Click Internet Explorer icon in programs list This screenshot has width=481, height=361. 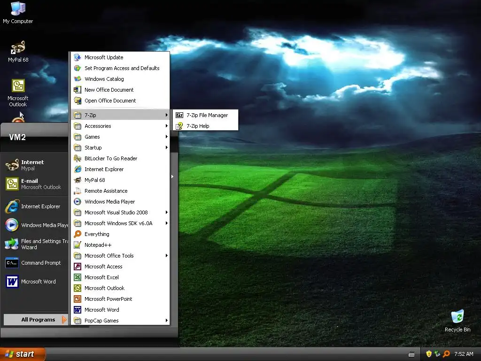tap(78, 169)
